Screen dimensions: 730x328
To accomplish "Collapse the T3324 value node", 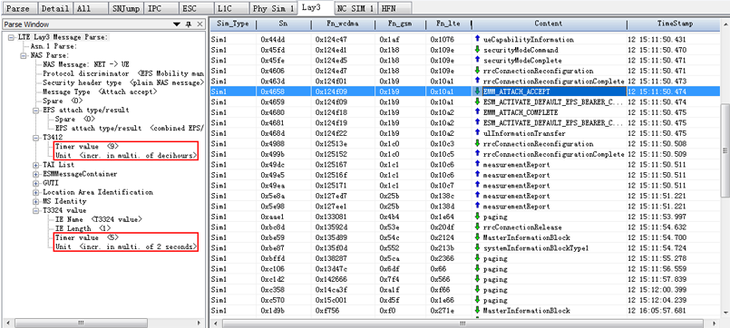I will 36,211.
